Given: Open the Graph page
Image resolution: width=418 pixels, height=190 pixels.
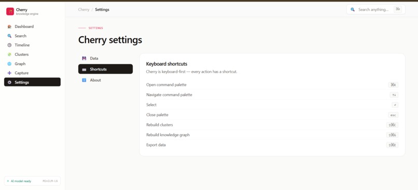Looking at the screenshot, I should [32, 64].
